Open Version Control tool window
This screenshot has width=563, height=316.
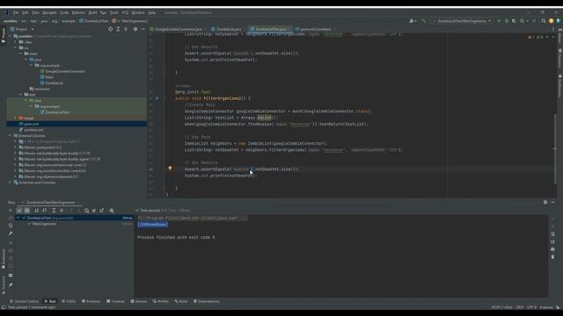pyautogui.click(x=24, y=301)
